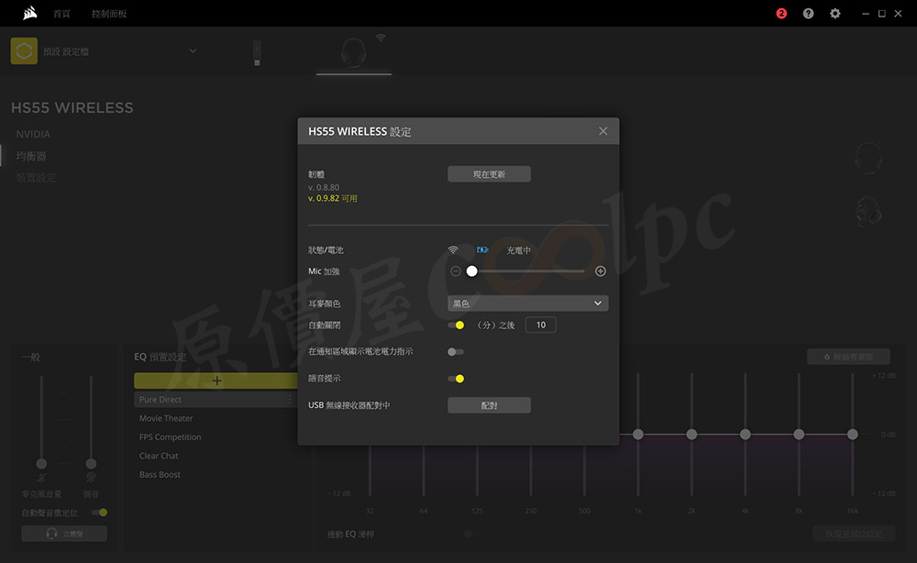Select the headset device icon in top bar
Image resolution: width=917 pixels, height=563 pixels.
pos(354,52)
